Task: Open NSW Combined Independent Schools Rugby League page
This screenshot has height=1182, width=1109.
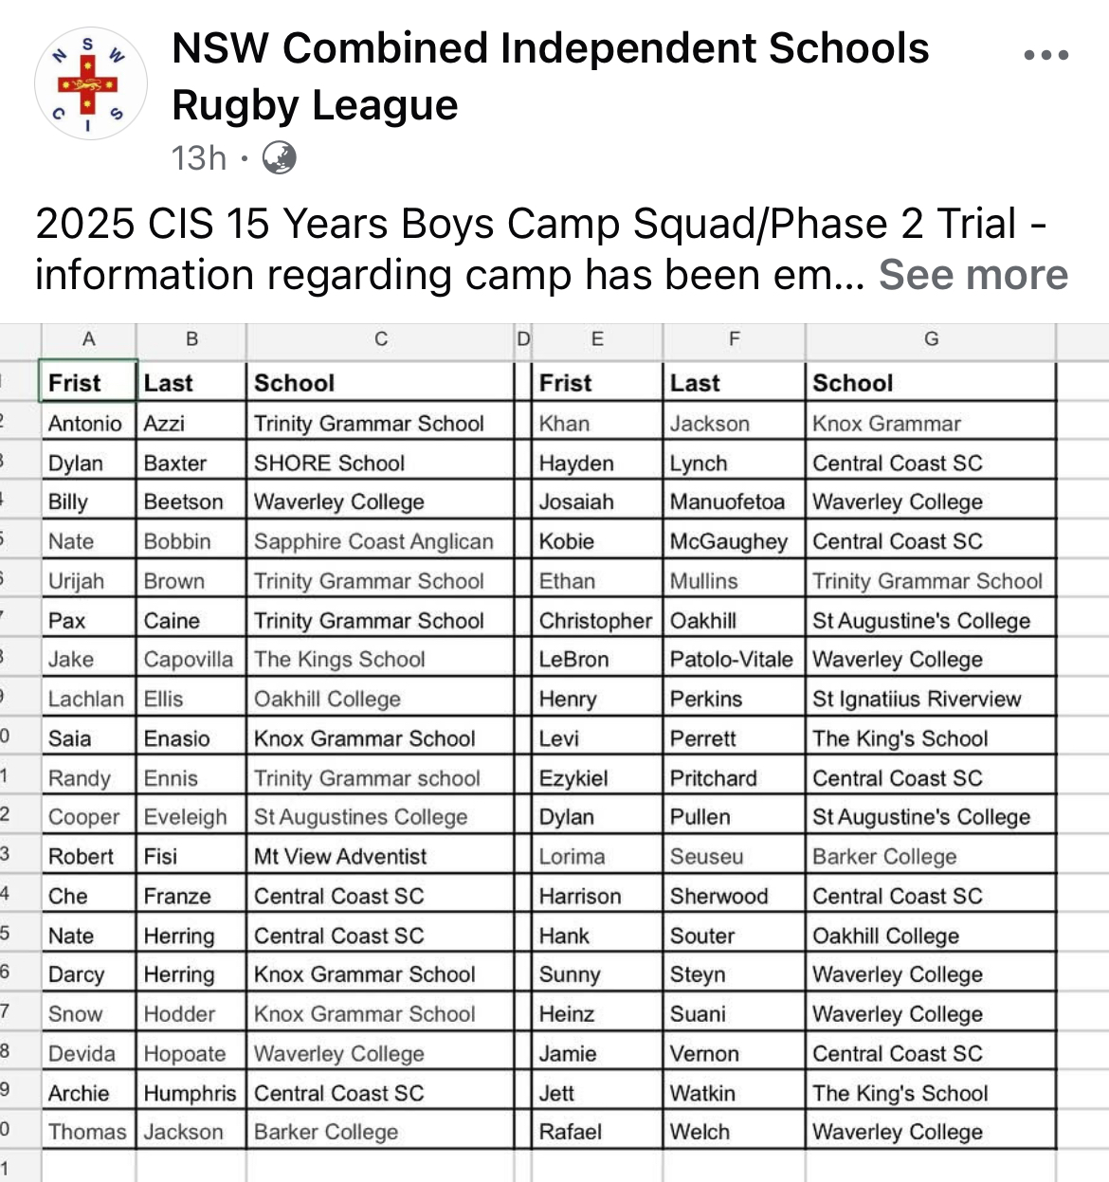Action: [550, 76]
